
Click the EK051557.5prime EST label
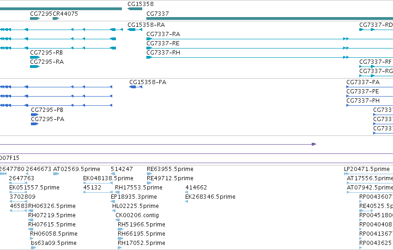pyautogui.click(x=34, y=187)
